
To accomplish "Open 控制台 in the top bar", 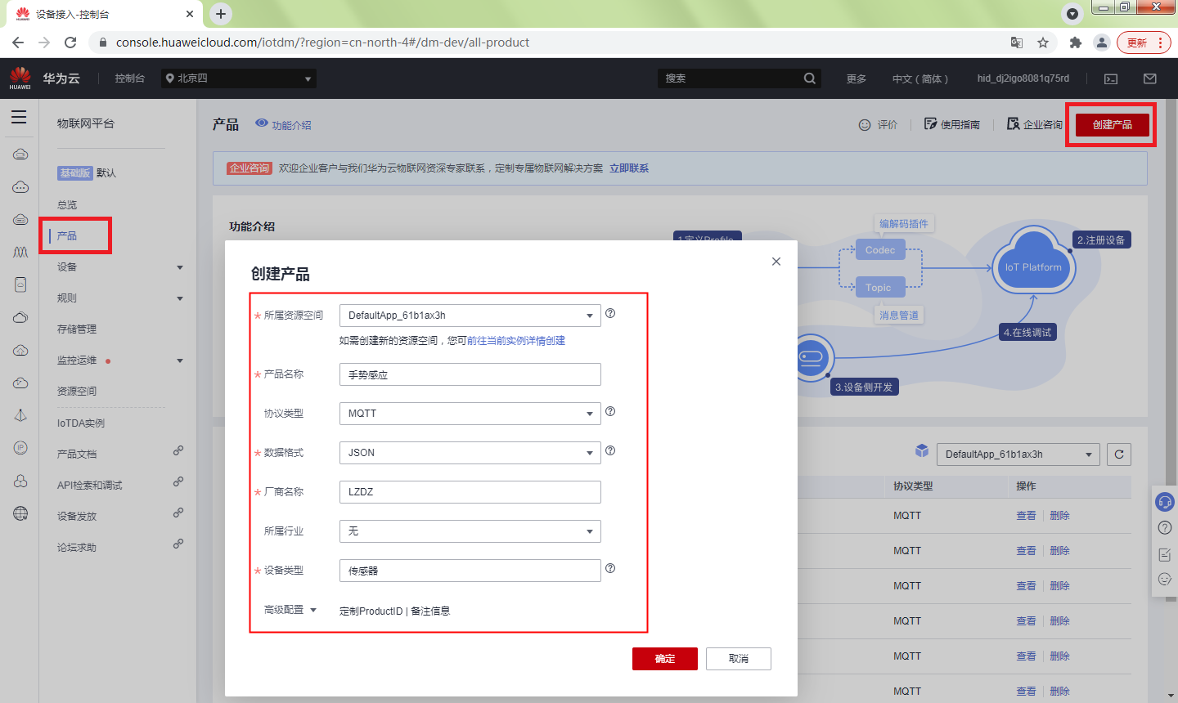I will 130,78.
